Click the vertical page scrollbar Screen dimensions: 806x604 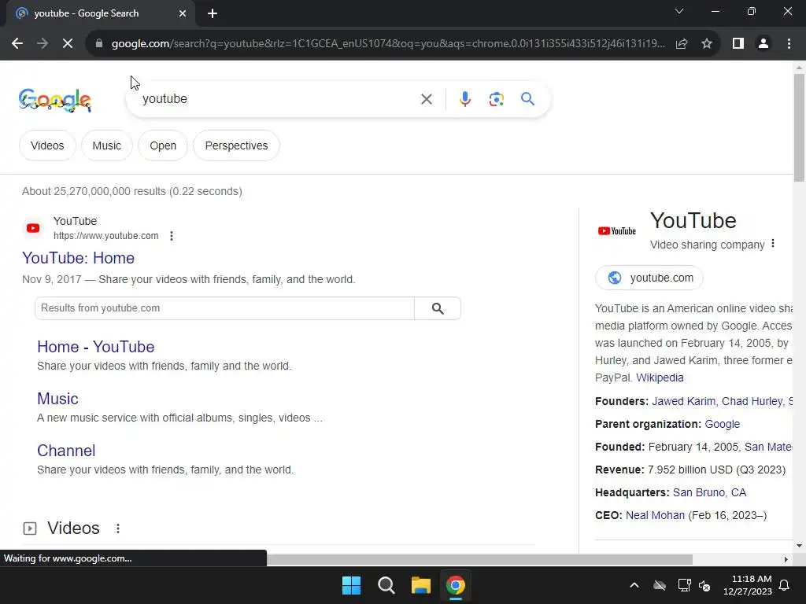799,127
